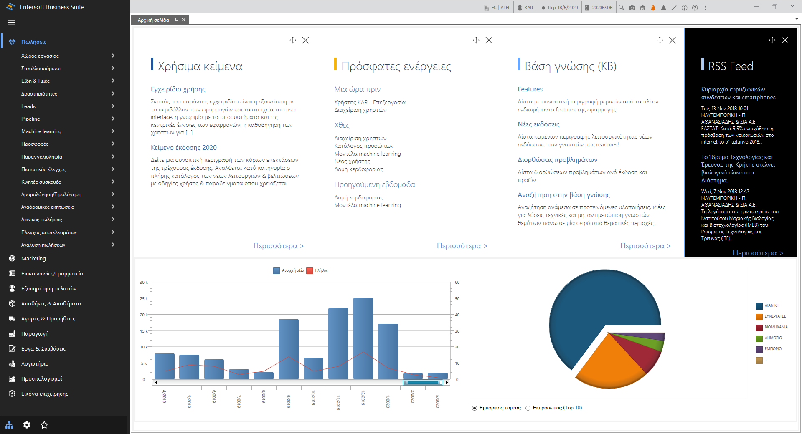This screenshot has height=434, width=802.
Task: Click the KAR user indicator
Action: click(525, 8)
